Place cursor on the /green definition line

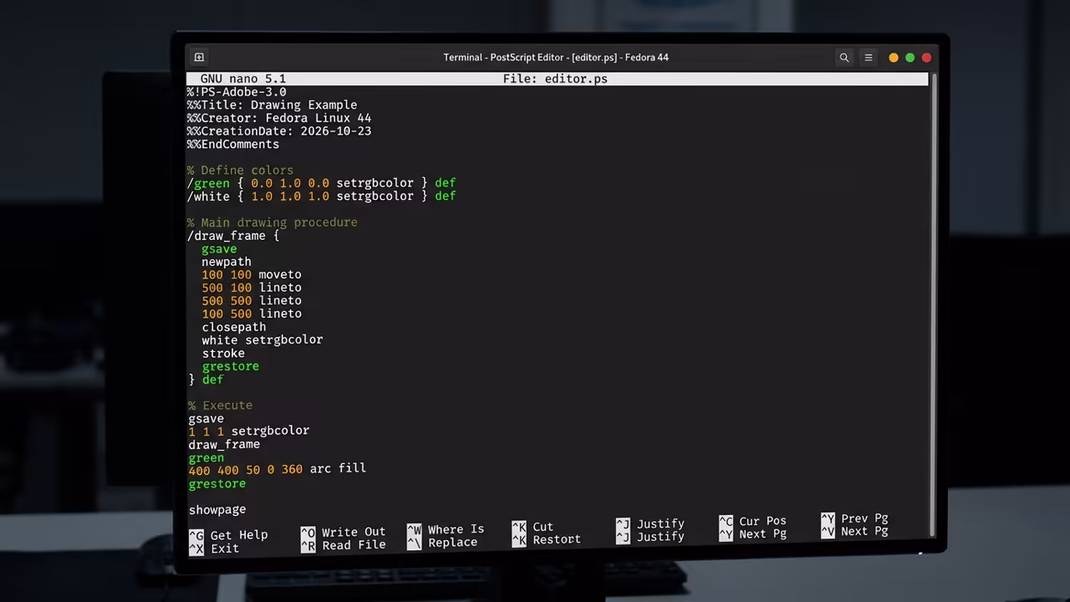(321, 183)
